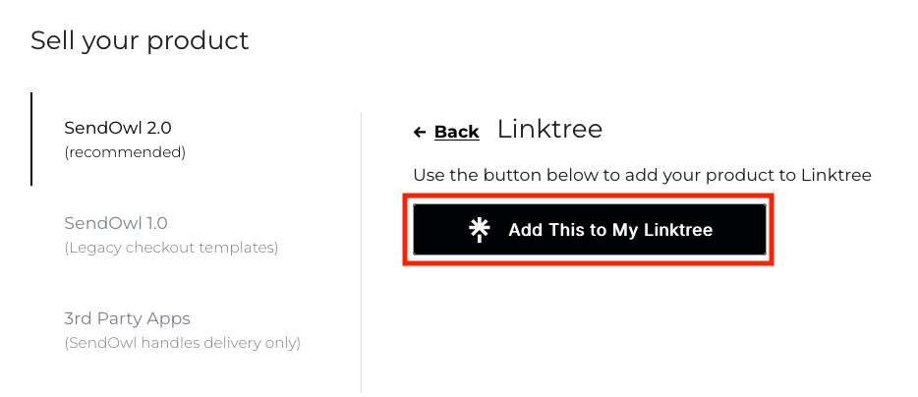Click the "(recommended)" subtitle under SendOwl 2.0
918x397 pixels.
125,153
